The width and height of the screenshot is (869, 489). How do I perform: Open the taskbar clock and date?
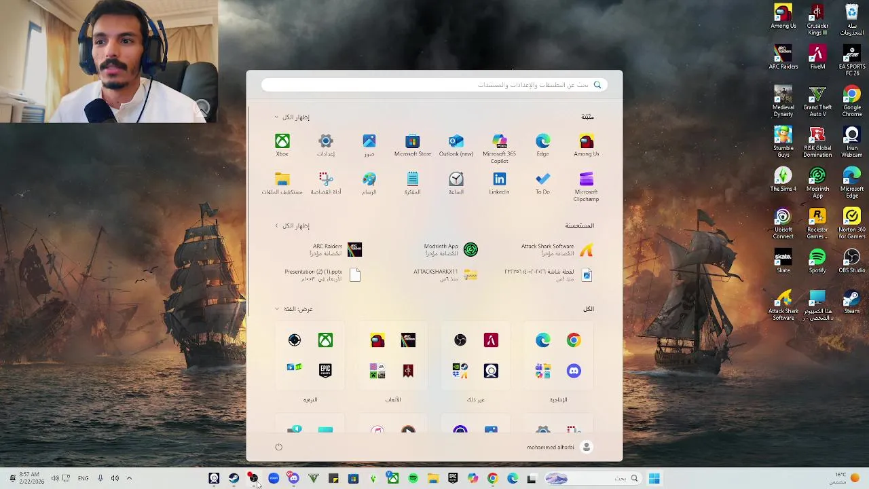(29, 478)
